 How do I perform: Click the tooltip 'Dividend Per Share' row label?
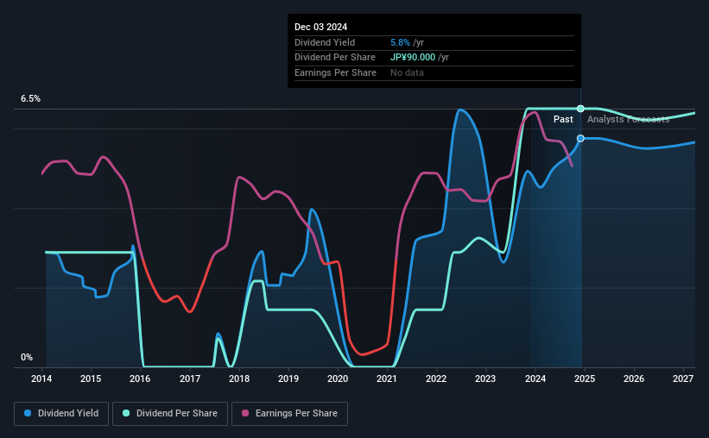click(335, 58)
